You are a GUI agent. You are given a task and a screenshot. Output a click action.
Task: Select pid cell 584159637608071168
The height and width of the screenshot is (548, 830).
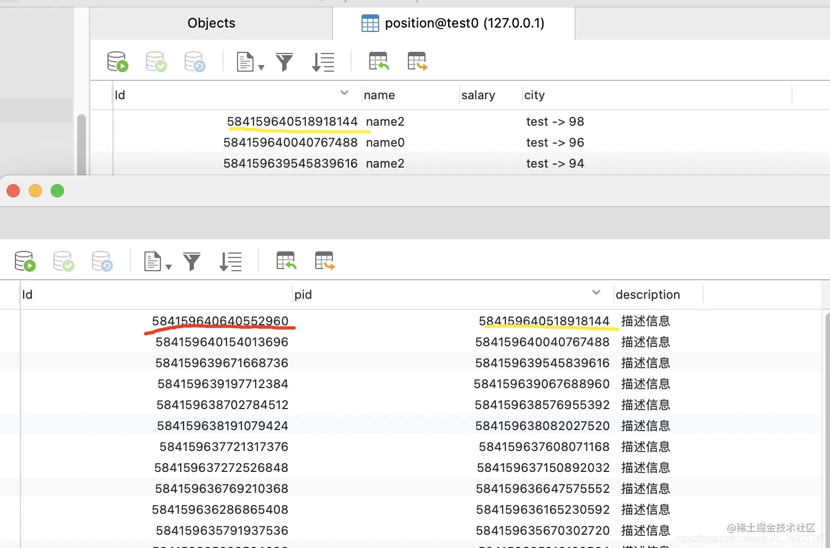(544, 447)
